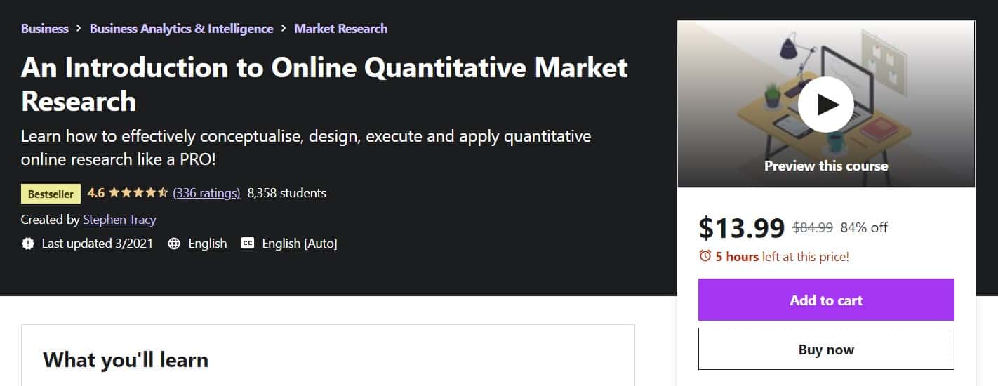Click the Buy now button

point(826,349)
